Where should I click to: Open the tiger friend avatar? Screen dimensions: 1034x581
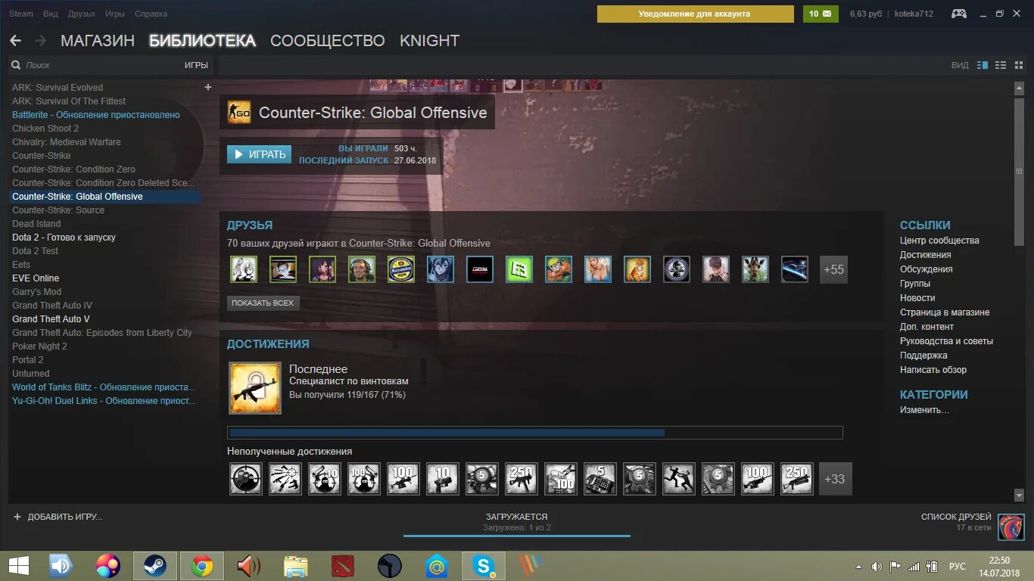[637, 269]
